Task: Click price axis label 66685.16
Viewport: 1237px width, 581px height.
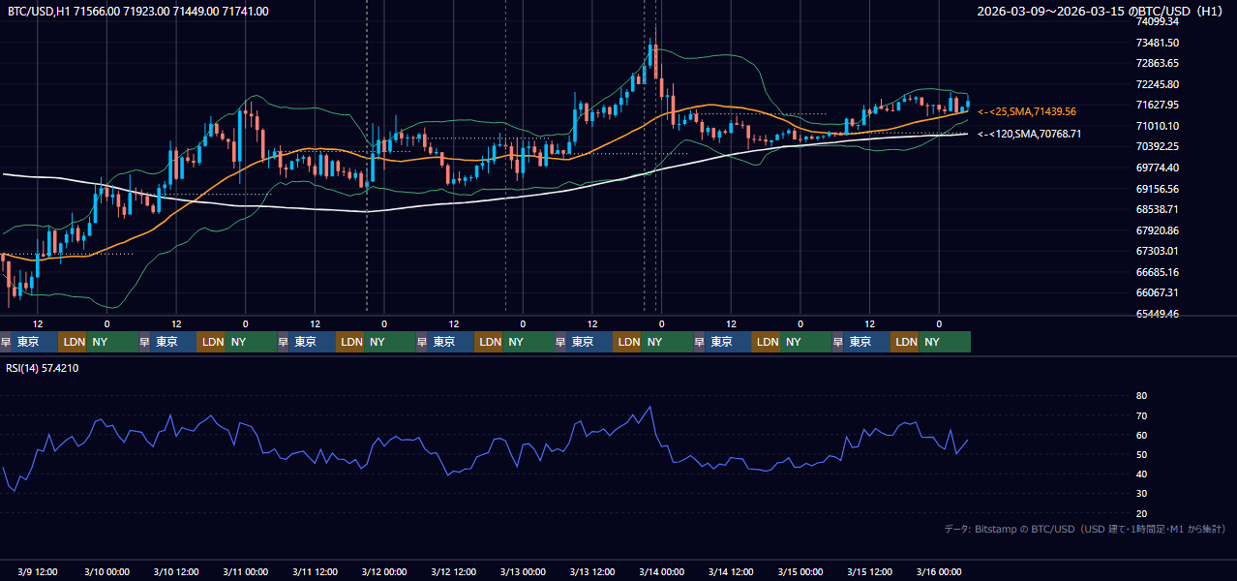Action: (1158, 272)
